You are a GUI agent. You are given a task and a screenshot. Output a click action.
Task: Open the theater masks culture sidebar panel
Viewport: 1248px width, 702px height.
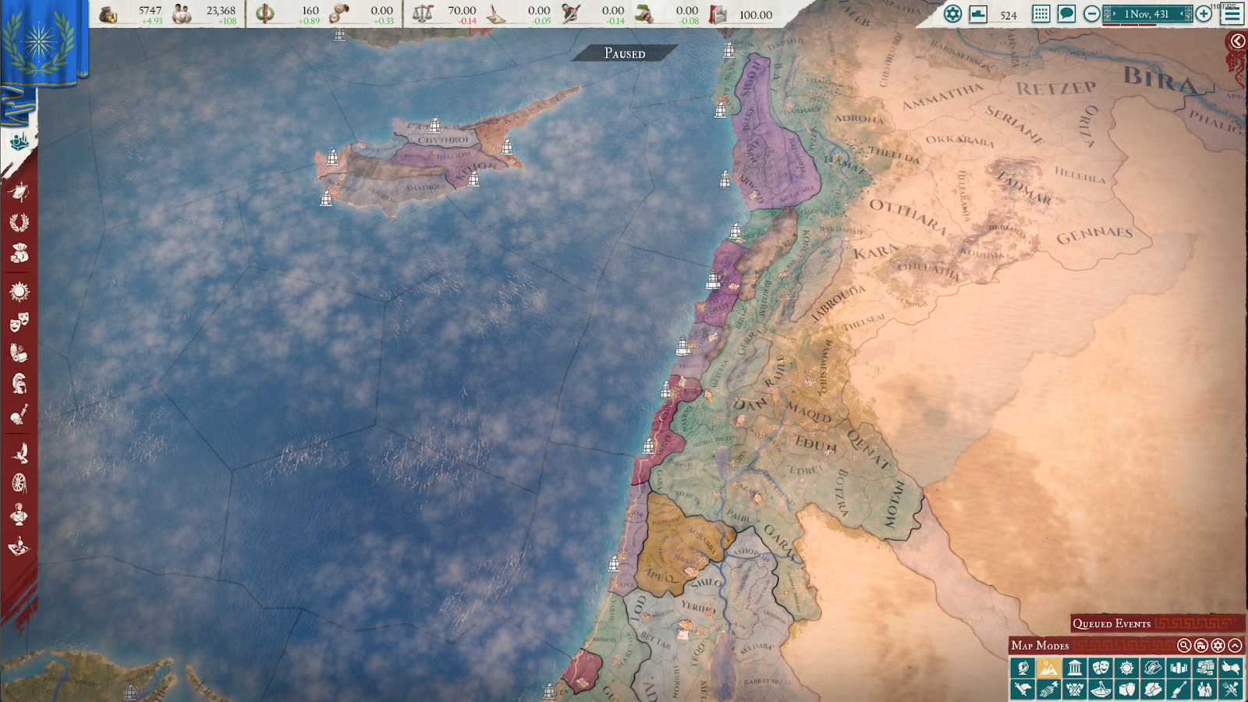tap(19, 321)
